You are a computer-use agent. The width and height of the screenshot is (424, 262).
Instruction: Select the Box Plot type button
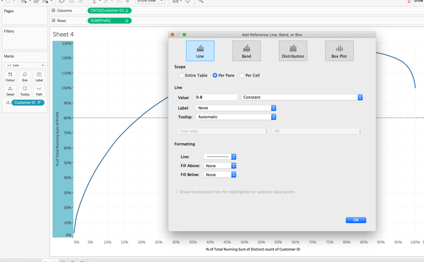pyautogui.click(x=339, y=51)
